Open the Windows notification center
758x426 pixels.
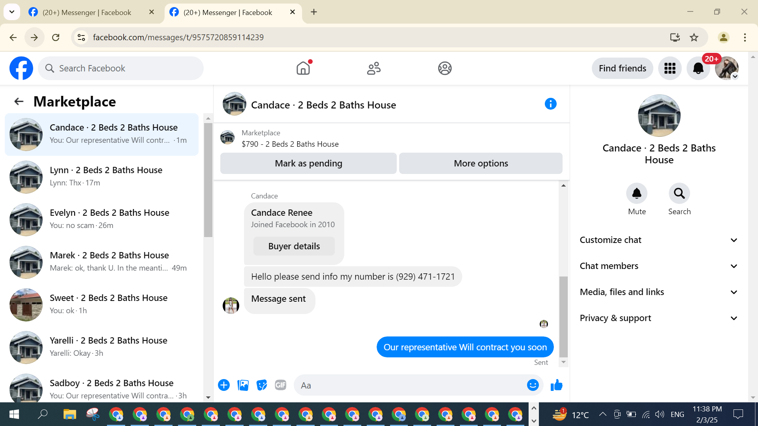click(x=738, y=414)
